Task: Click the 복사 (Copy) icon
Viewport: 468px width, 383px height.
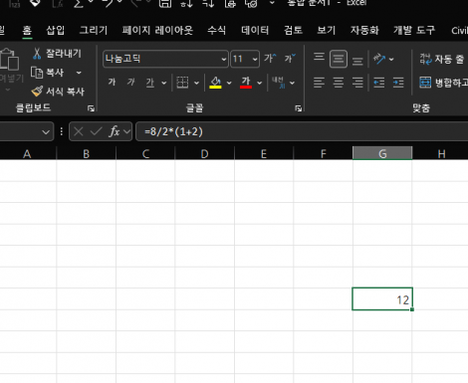Action: point(37,73)
